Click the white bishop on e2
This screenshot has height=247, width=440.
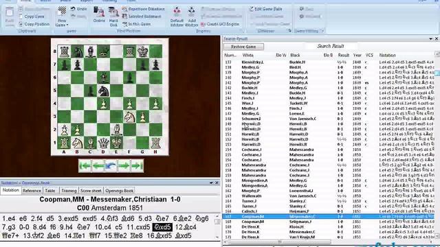tap(116, 130)
